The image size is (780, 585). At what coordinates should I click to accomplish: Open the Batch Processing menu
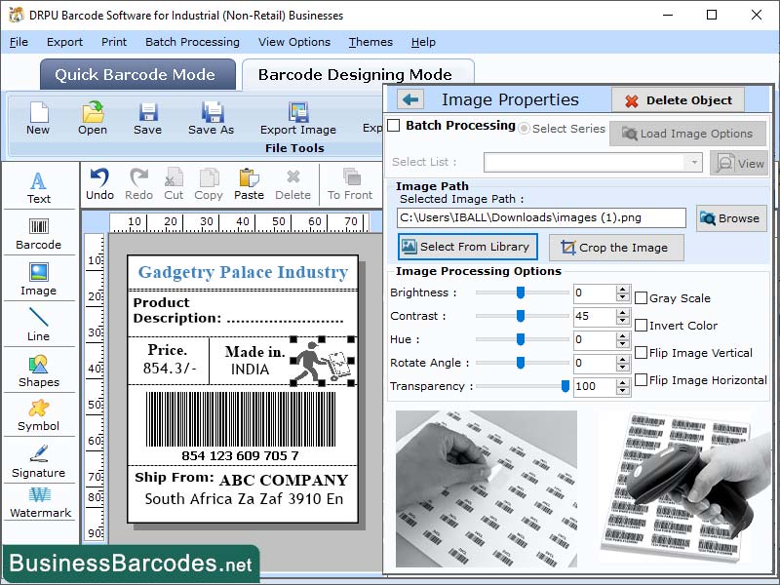[192, 42]
